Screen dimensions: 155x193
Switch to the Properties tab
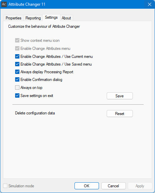13,18
